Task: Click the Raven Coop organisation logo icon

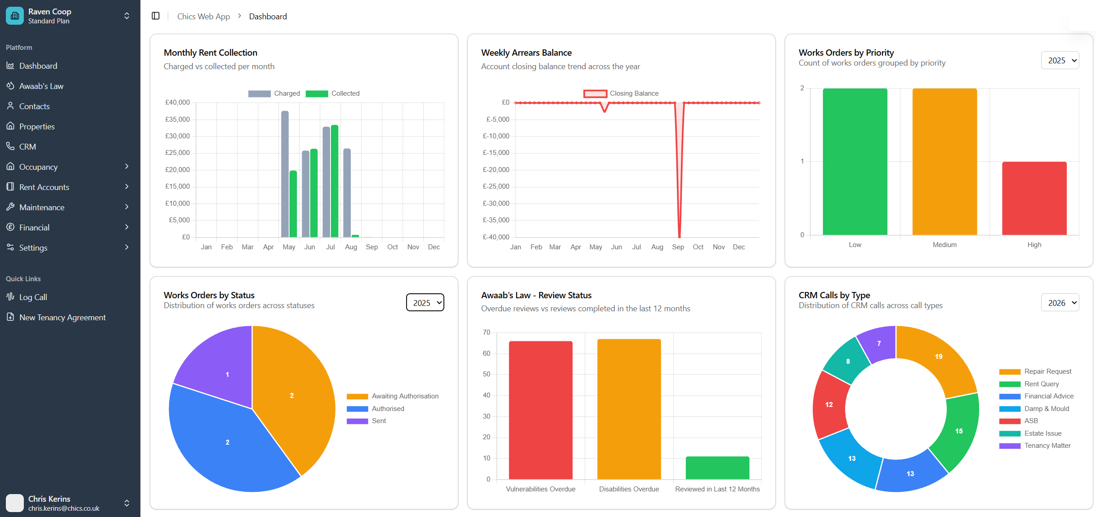Action: point(14,16)
